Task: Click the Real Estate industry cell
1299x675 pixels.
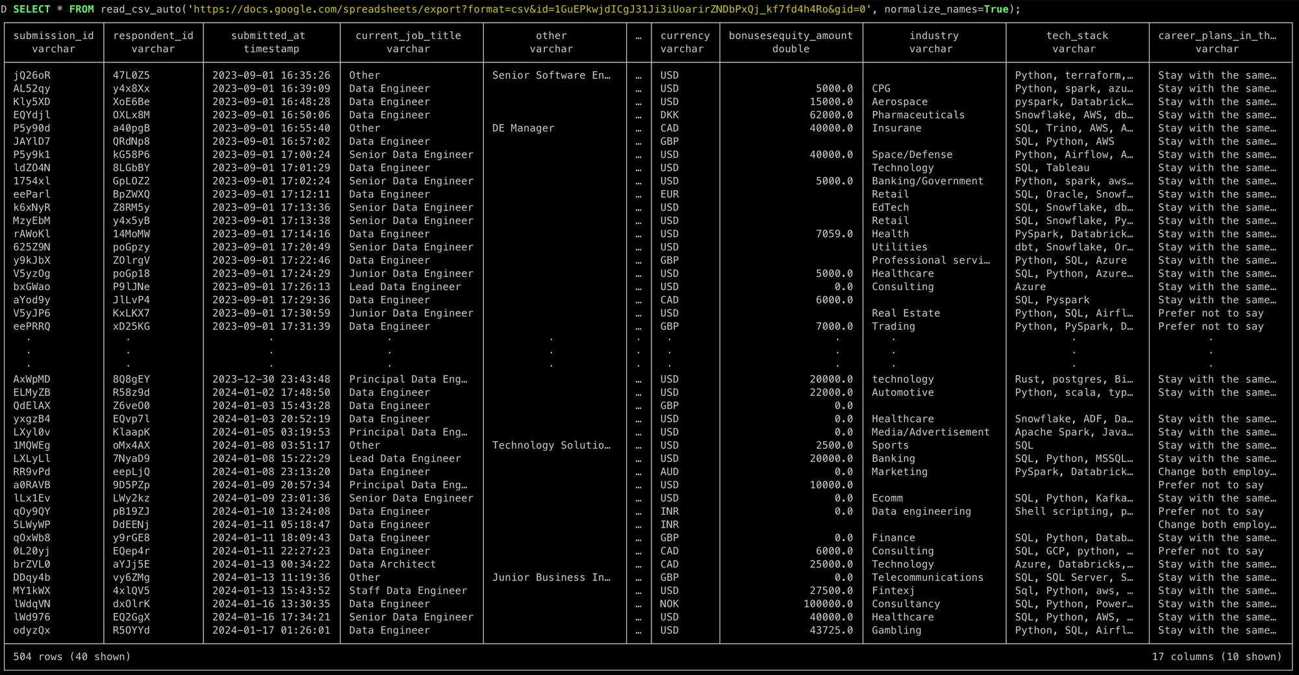Action: [906, 313]
